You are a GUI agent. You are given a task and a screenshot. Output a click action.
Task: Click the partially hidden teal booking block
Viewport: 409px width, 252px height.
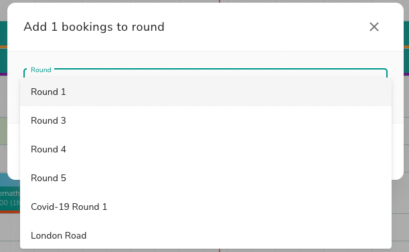pos(10,193)
